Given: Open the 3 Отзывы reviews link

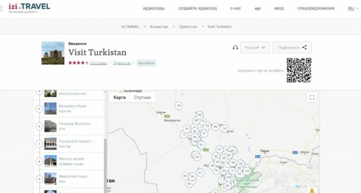Looking at the screenshot, I should [x=98, y=63].
